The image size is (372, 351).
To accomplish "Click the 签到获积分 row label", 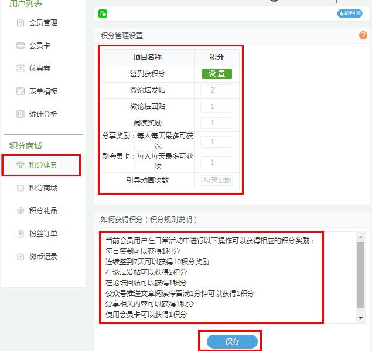I will point(148,74).
